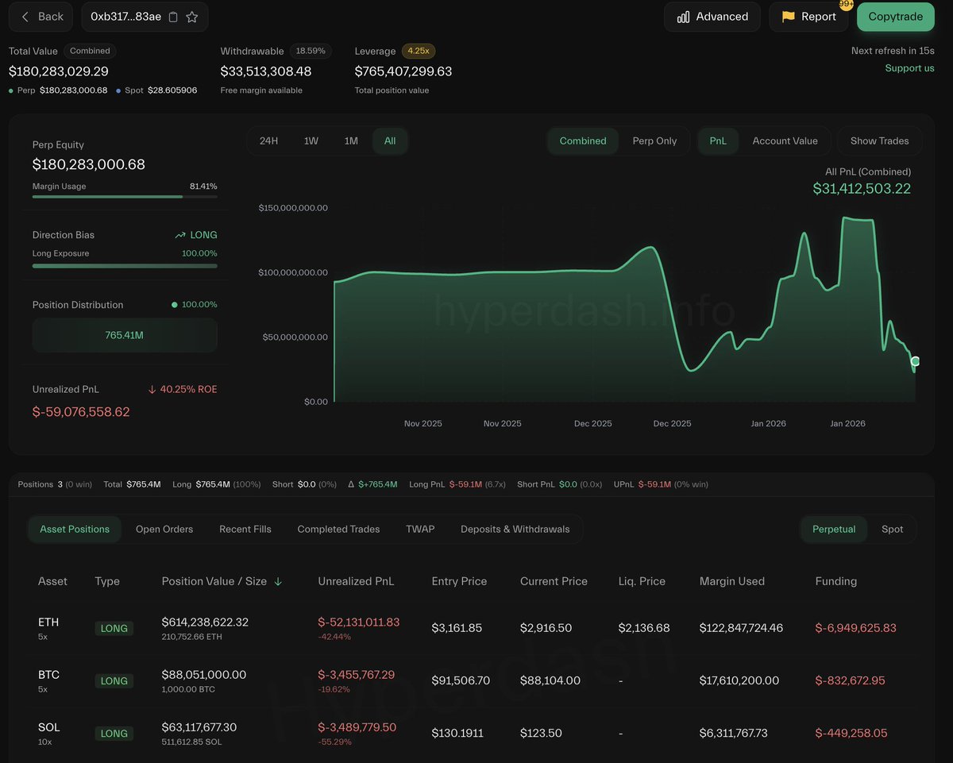Click the Back arrow button
The image size is (953, 763).
41,17
